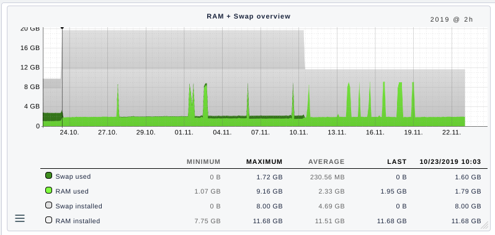This screenshot has width=495, height=235.
Task: Toggle the RAM used series label
Action: (72, 191)
